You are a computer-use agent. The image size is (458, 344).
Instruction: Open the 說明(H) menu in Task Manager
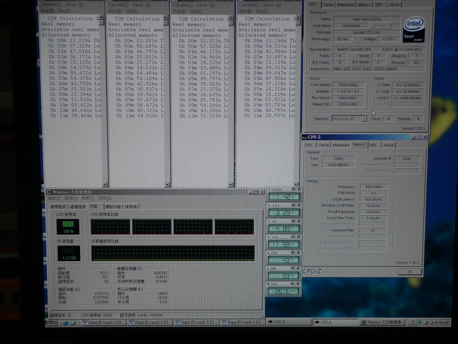pos(105,198)
